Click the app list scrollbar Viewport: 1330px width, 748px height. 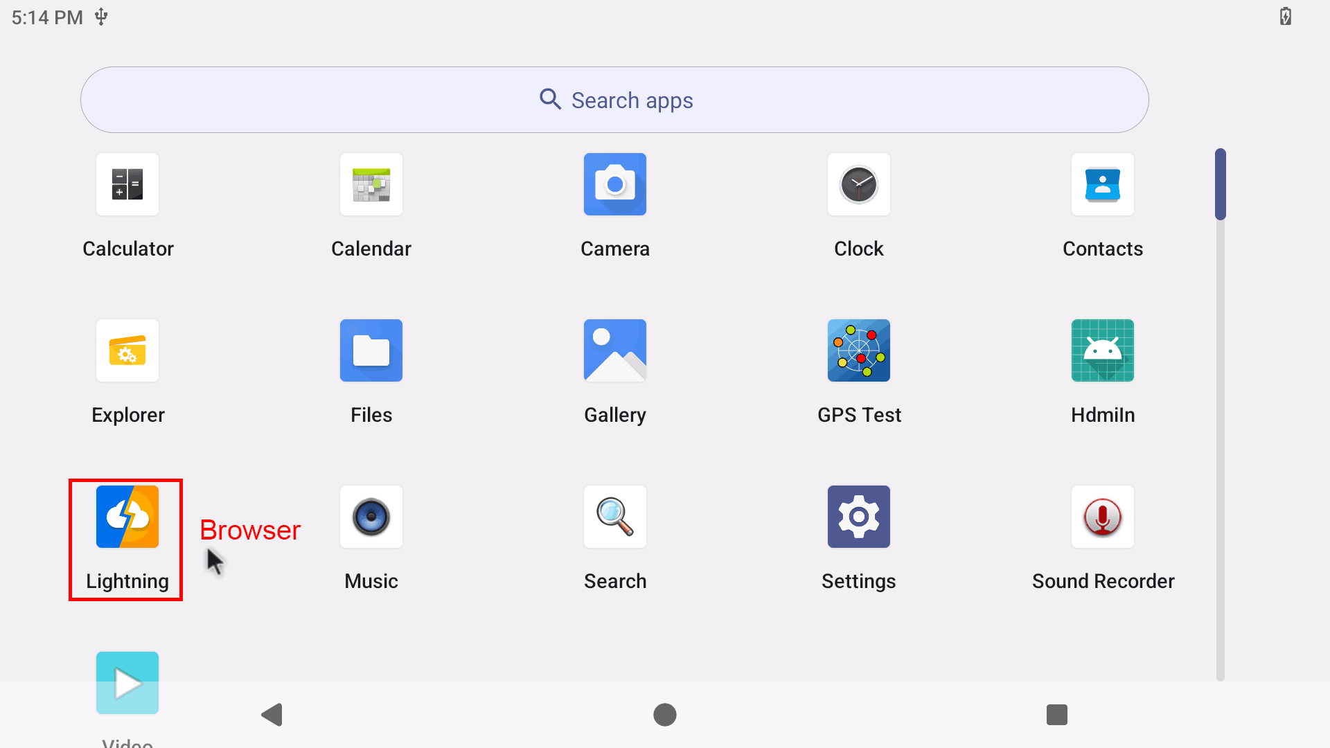[x=1221, y=184]
